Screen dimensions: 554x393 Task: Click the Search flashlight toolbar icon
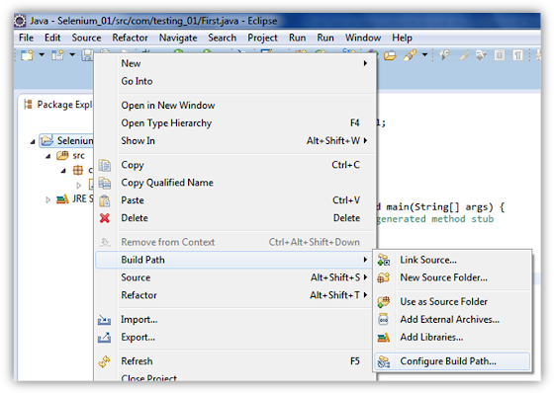pyautogui.click(x=410, y=55)
